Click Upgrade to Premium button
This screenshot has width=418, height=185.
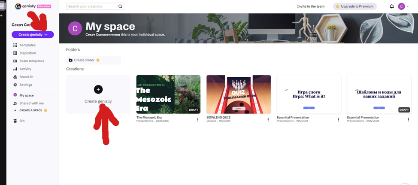click(355, 6)
